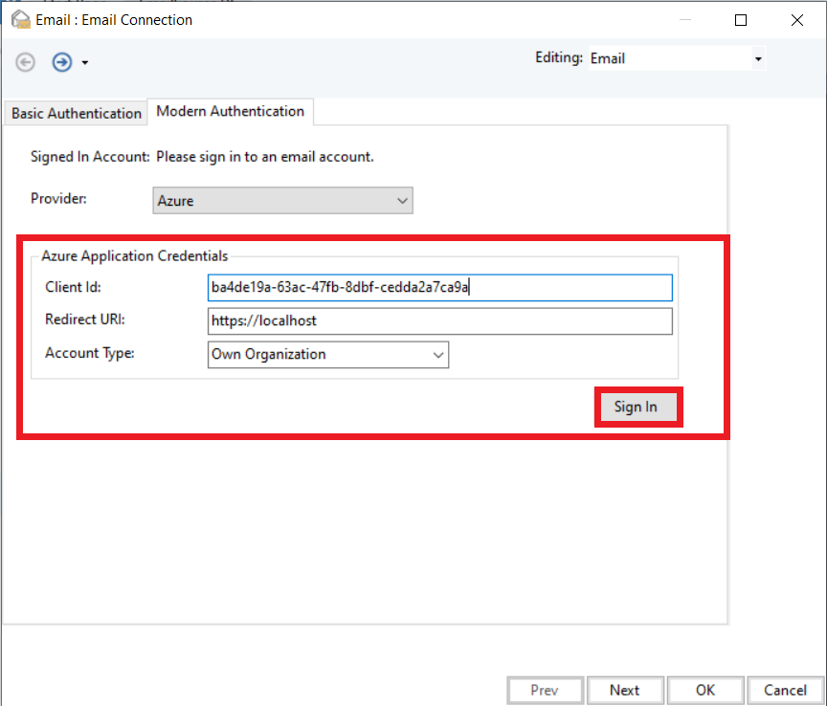The width and height of the screenshot is (827, 706).
Task: Select the Modern Authentication tab
Action: coord(231,111)
